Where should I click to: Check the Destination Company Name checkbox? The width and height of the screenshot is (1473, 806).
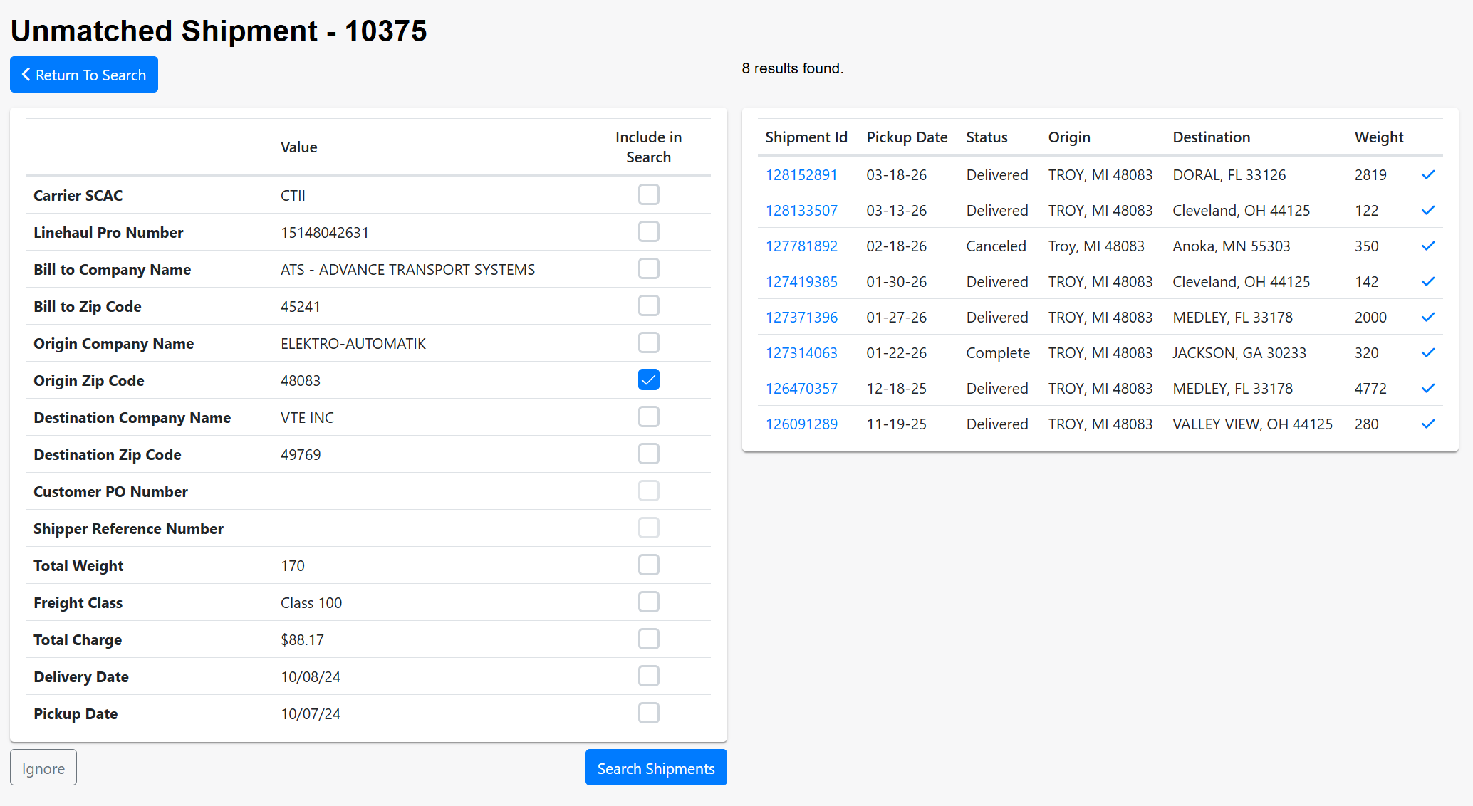[648, 417]
